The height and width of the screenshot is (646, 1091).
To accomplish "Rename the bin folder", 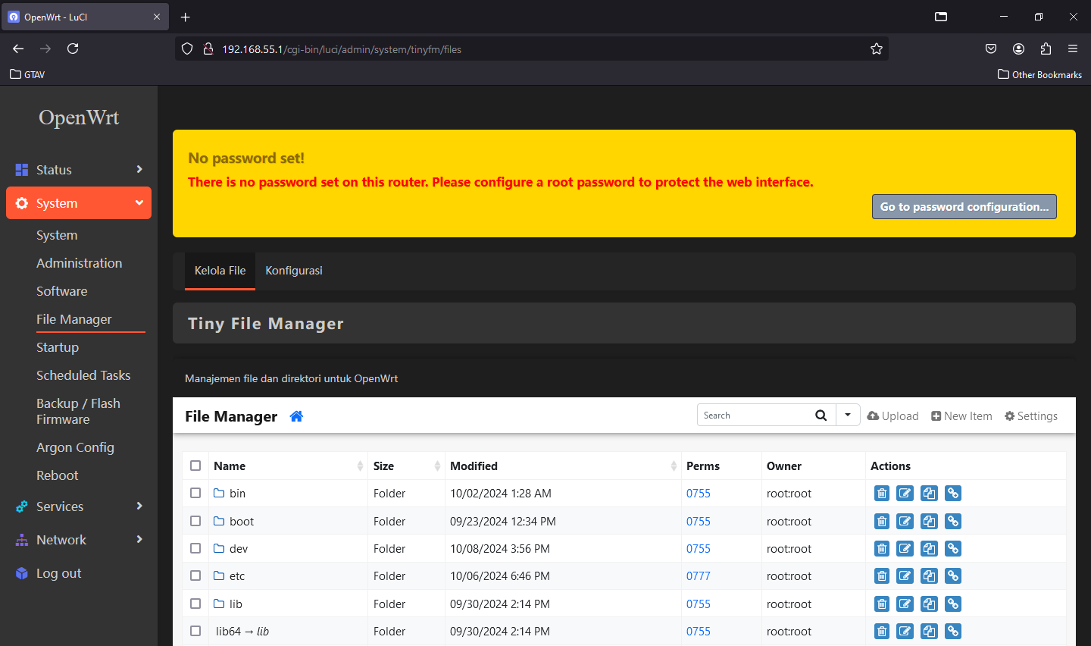I will coord(905,494).
